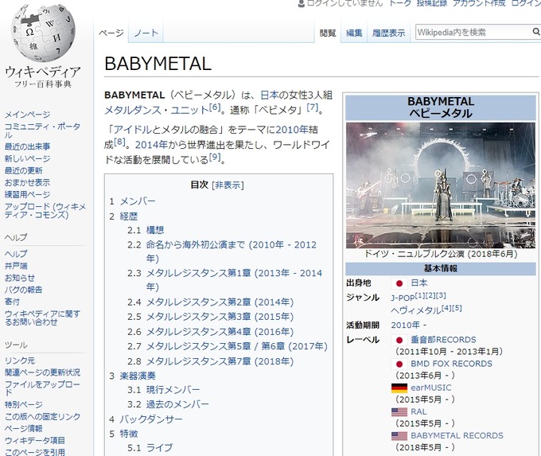This screenshot has height=456, width=541.
Task: Jump to section 5 特徴
Action: pyautogui.click(x=129, y=434)
